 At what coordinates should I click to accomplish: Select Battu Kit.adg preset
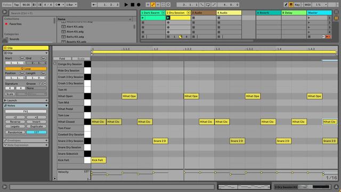point(75,37)
